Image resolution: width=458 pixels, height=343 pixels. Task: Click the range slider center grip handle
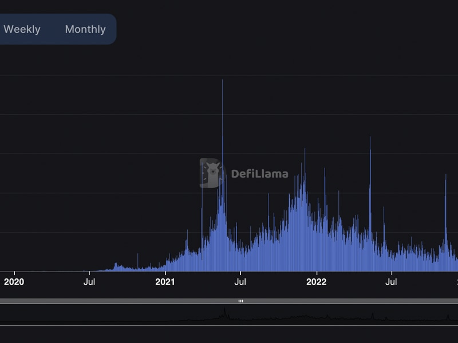tap(240, 301)
